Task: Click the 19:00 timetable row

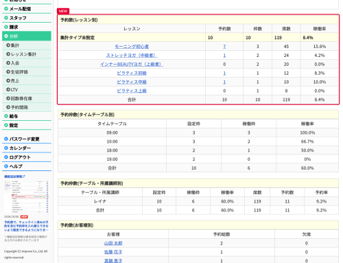Action: (198, 159)
